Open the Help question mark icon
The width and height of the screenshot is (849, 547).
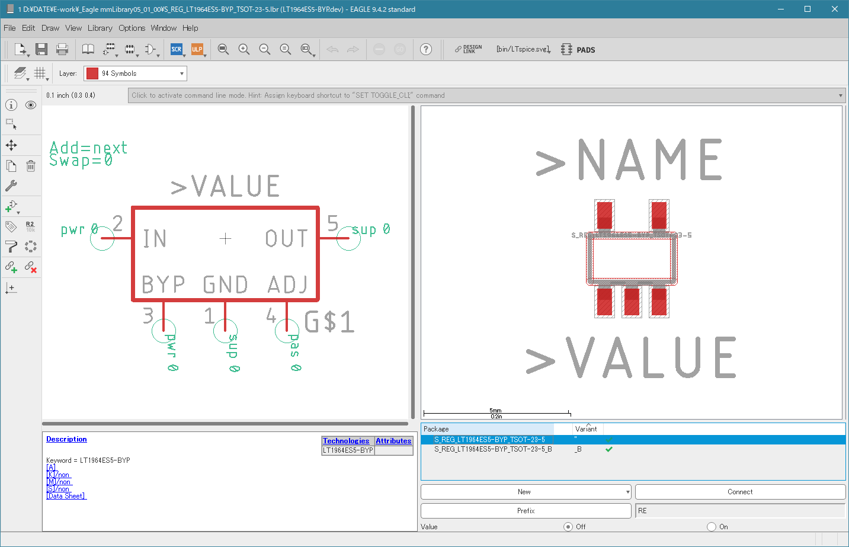(x=426, y=49)
